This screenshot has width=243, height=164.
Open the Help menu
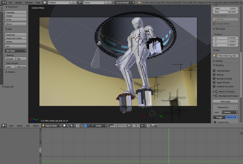(x=38, y=2)
